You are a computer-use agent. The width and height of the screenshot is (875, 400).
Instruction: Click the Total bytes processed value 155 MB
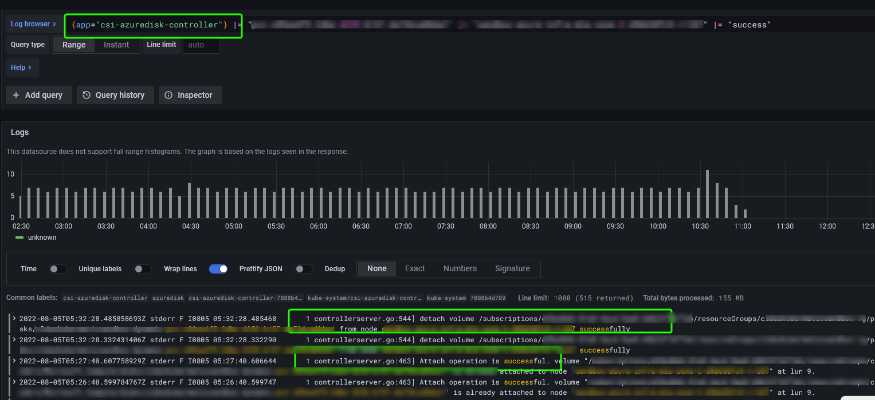[x=732, y=298]
